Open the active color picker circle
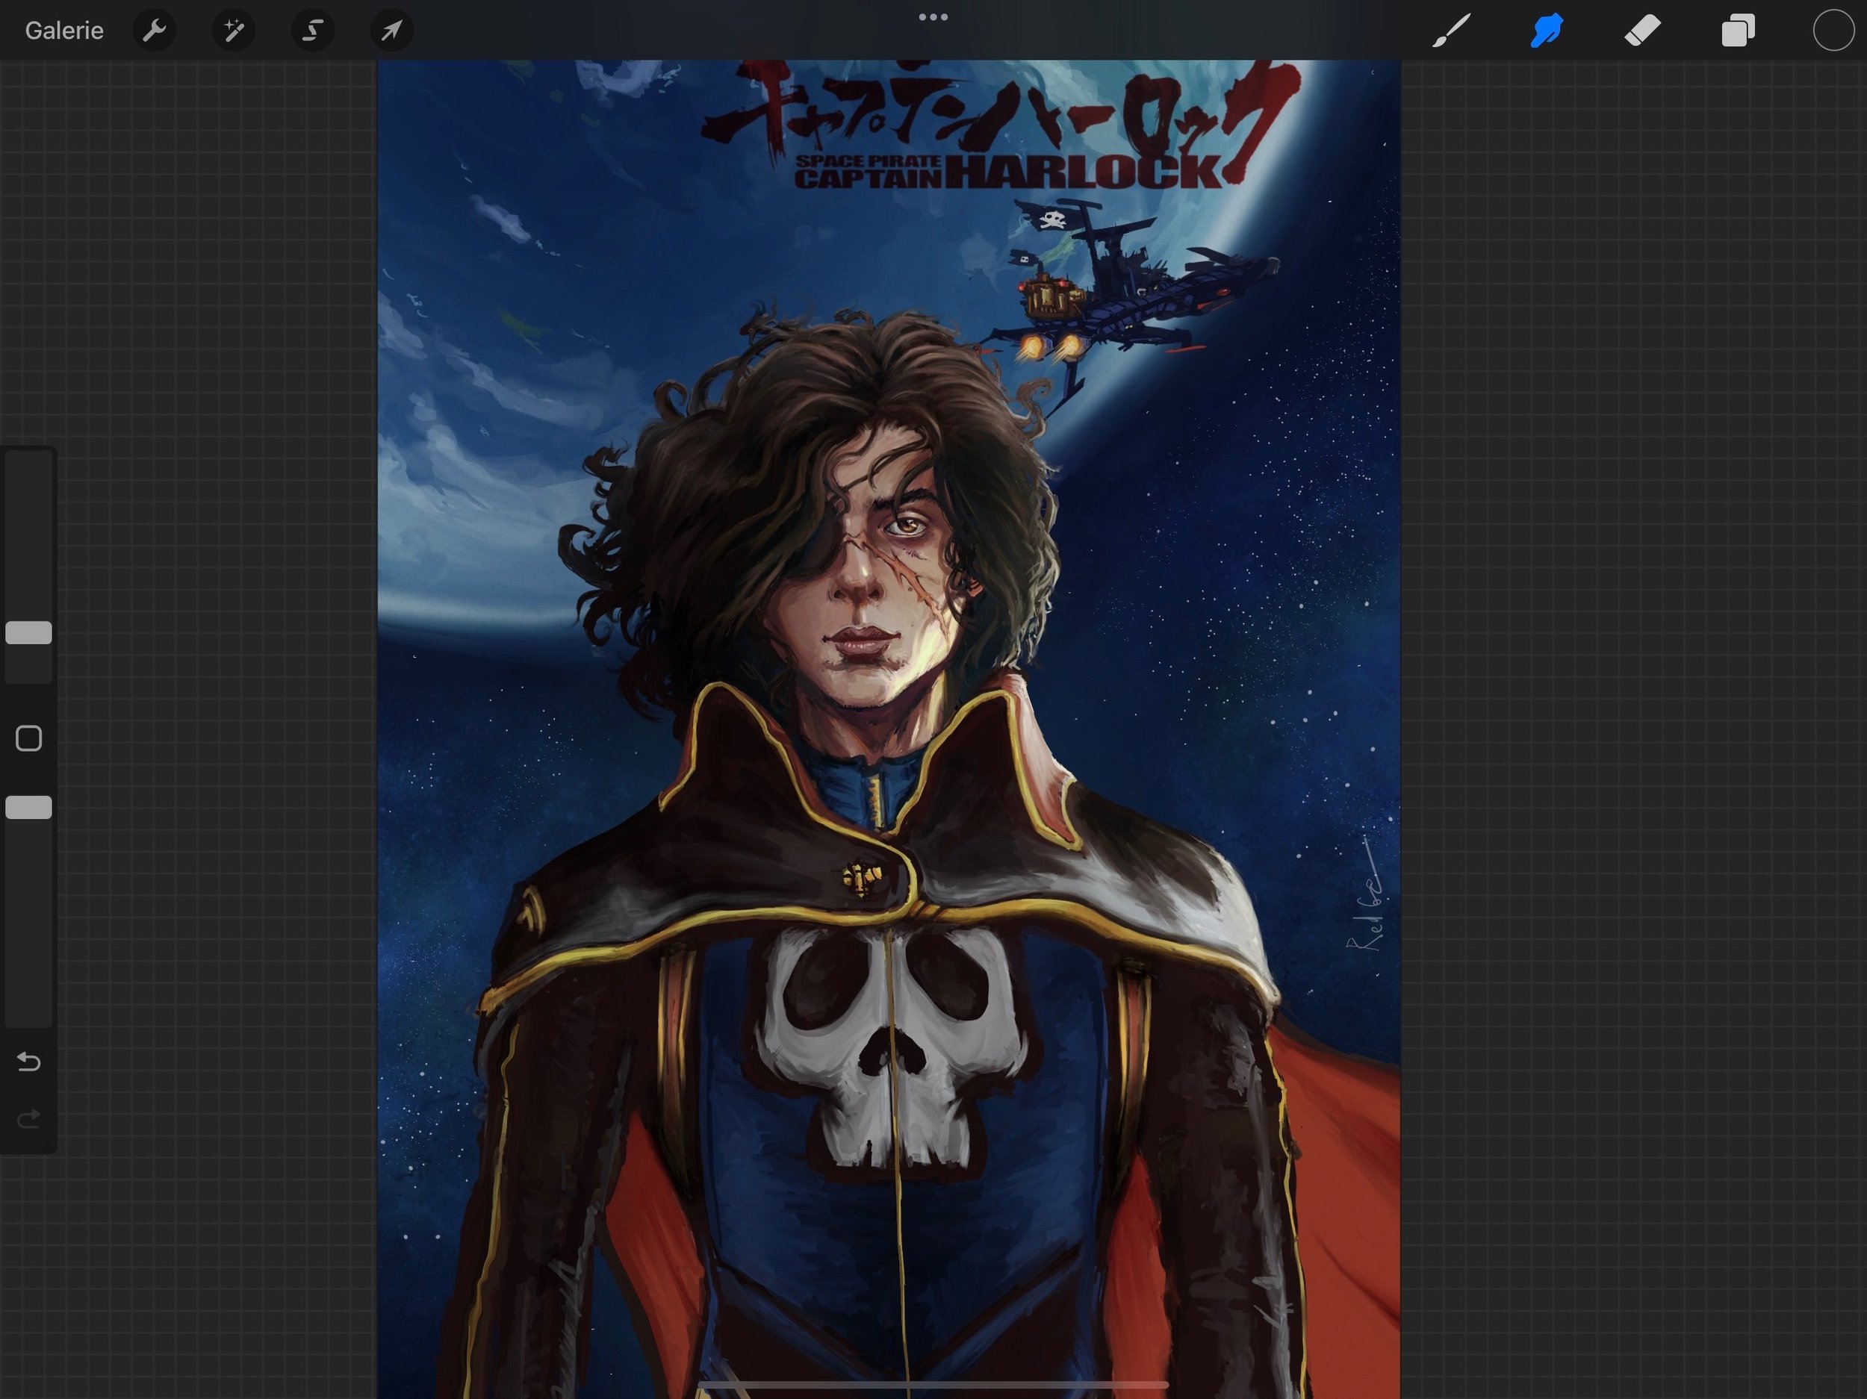Screen dimensions: 1867x1399 click(1833, 31)
